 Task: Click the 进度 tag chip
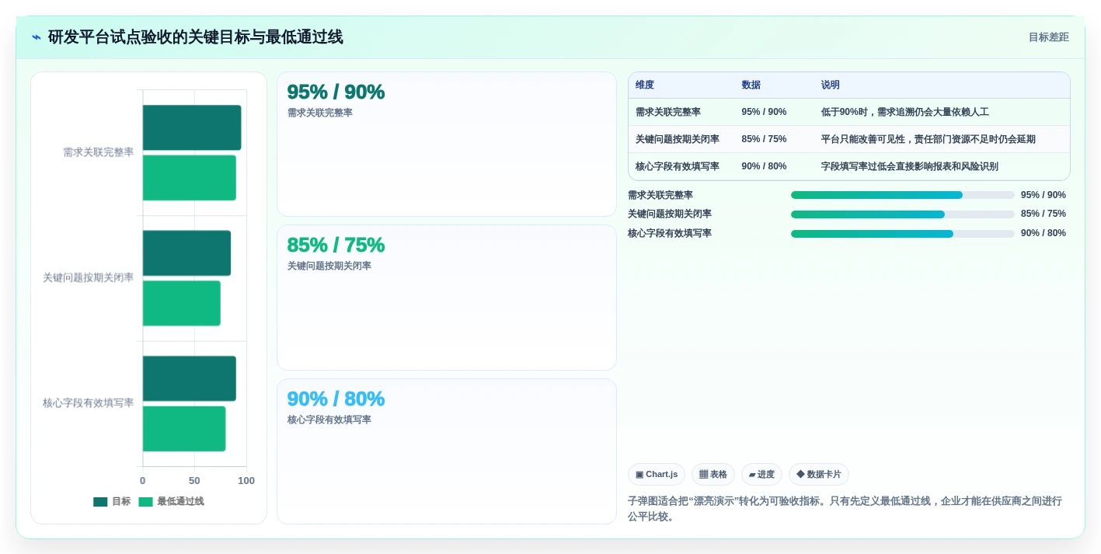[761, 475]
